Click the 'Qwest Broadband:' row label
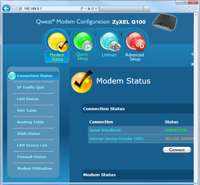The height and width of the screenshot is (185, 200). [x=105, y=130]
